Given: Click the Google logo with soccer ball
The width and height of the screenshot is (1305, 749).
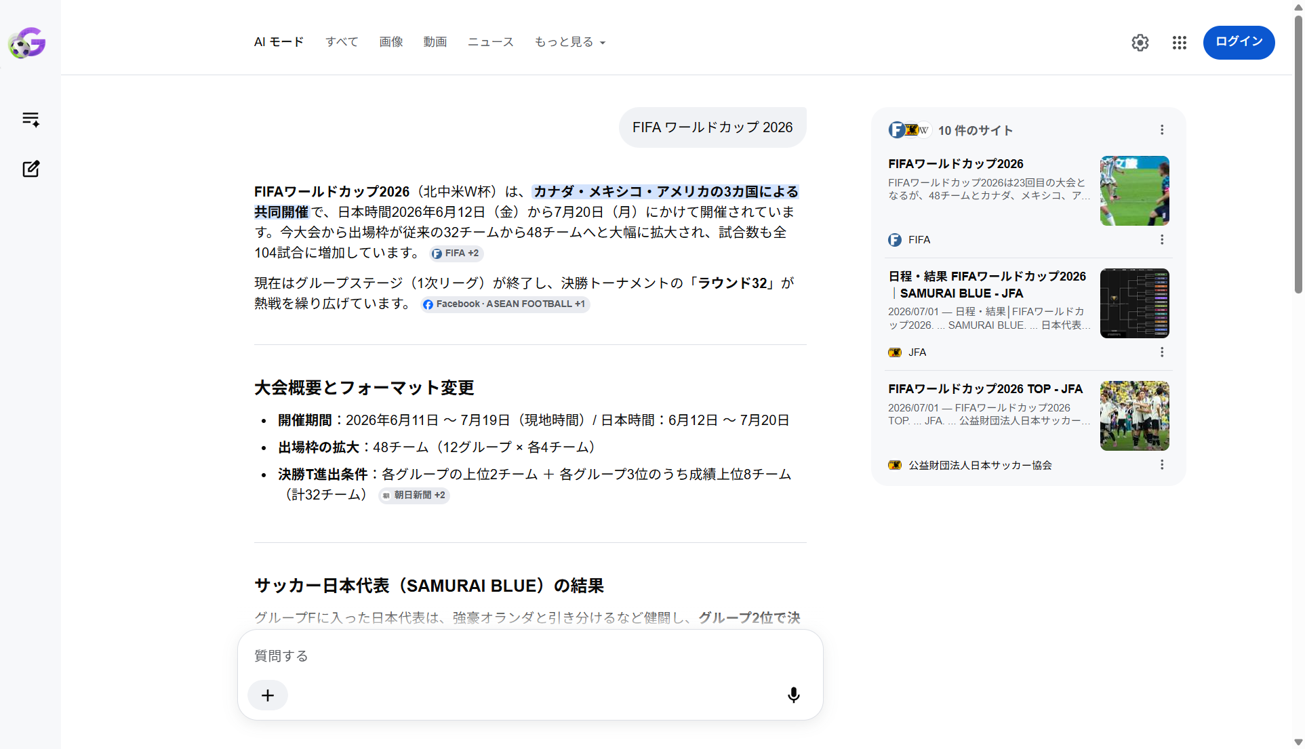Looking at the screenshot, I should 27,43.
